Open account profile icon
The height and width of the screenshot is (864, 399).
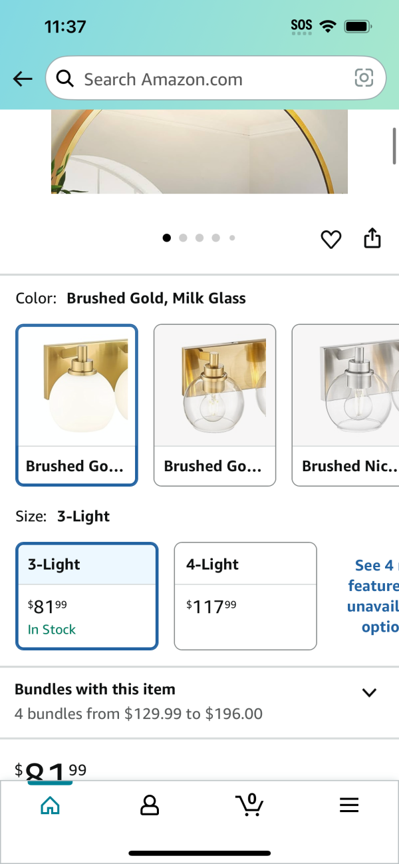pos(150,805)
